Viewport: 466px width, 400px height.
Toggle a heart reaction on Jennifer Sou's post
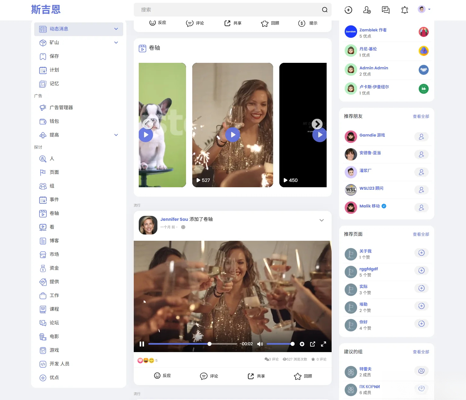tap(140, 360)
